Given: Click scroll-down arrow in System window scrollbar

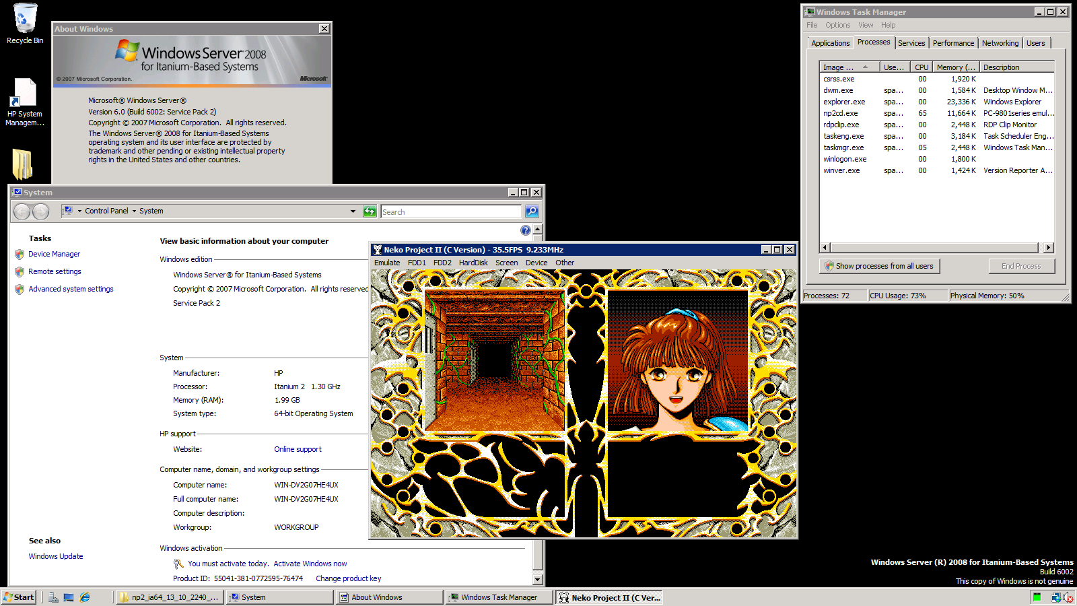Looking at the screenshot, I should 537,579.
